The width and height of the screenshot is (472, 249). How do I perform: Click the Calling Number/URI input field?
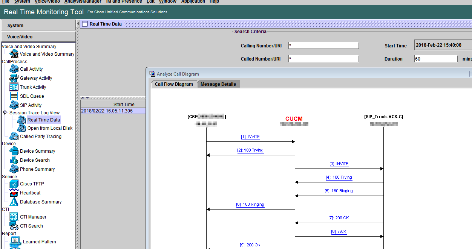tap(323, 46)
